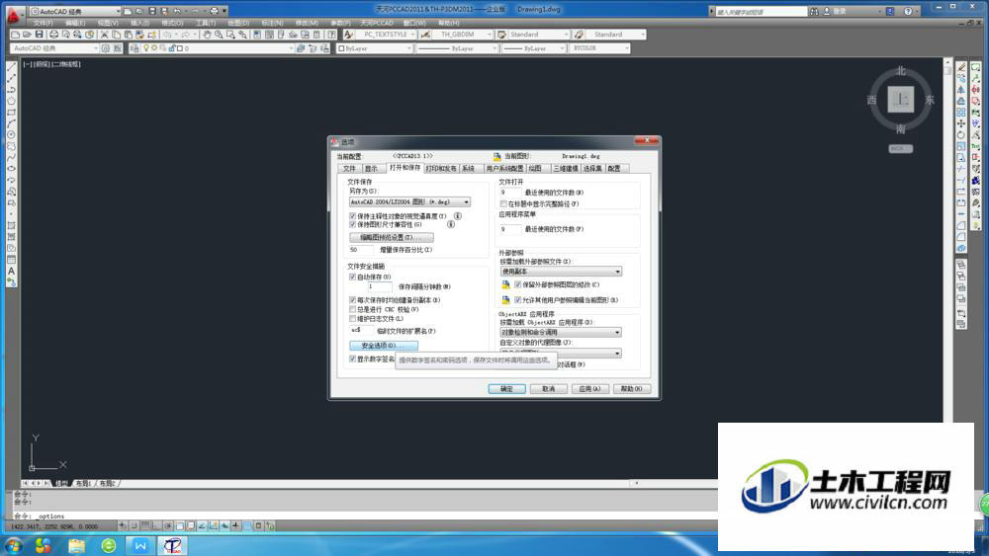Select the Line tool in draw toolbar
The height and width of the screenshot is (556, 989).
(11, 67)
